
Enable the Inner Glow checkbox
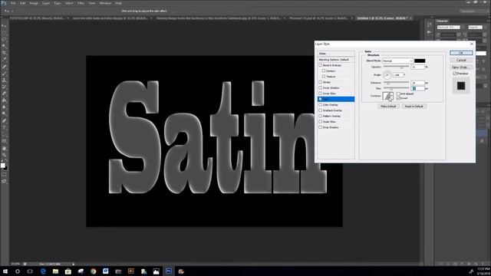click(x=321, y=94)
